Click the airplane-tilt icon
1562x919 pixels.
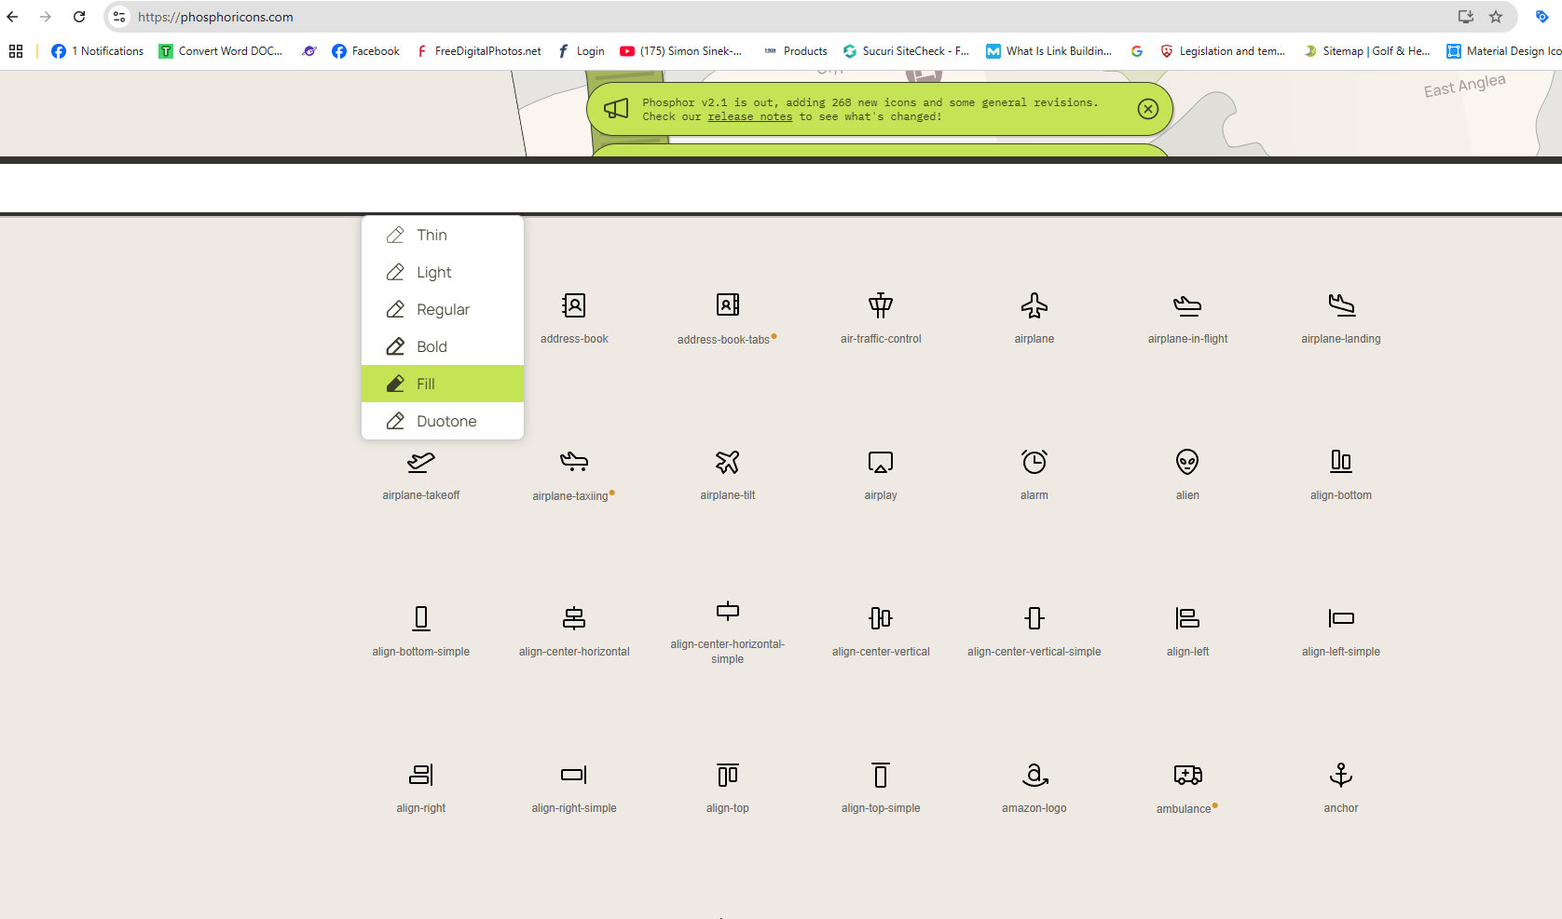coord(727,462)
